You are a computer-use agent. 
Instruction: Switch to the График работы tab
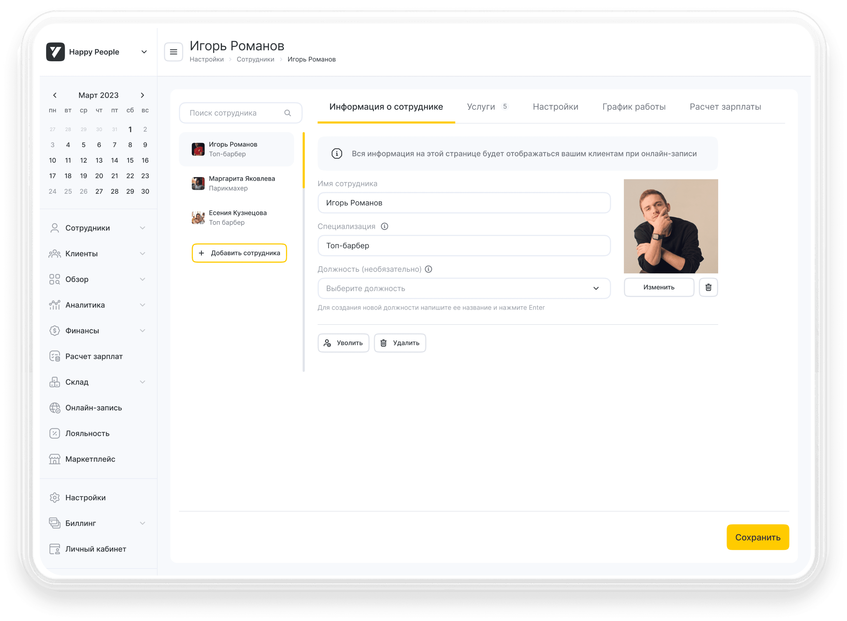coord(634,107)
